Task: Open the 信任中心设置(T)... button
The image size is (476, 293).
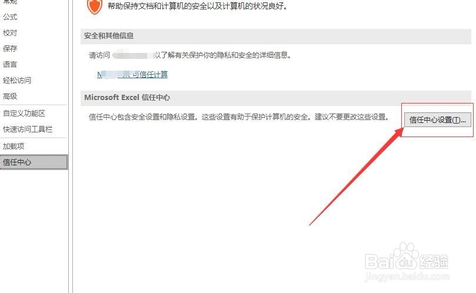Action: pos(437,120)
